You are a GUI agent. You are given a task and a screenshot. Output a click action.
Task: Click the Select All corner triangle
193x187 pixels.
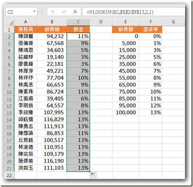tap(11, 22)
